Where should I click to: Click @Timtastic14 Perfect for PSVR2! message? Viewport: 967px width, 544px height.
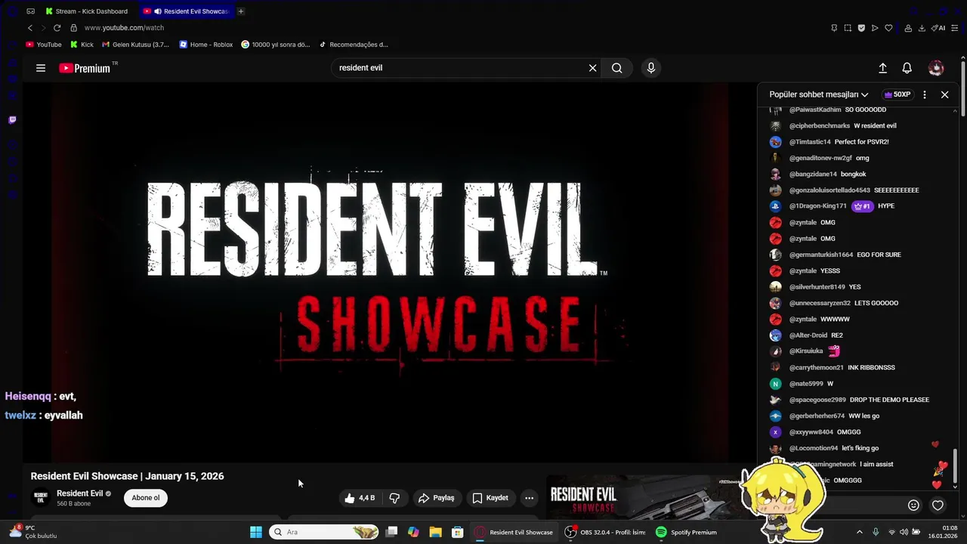[829, 142]
